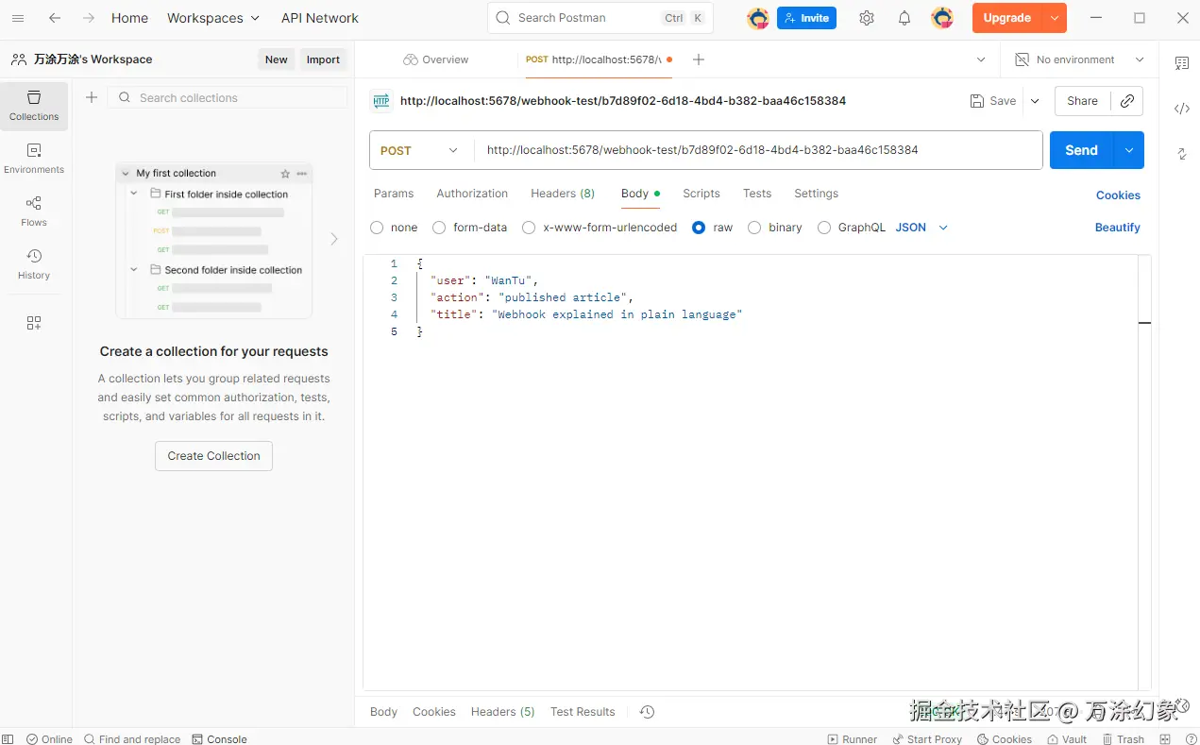This screenshot has height=745, width=1200.
Task: Open the configure sidebar grid icon
Action: (34, 323)
